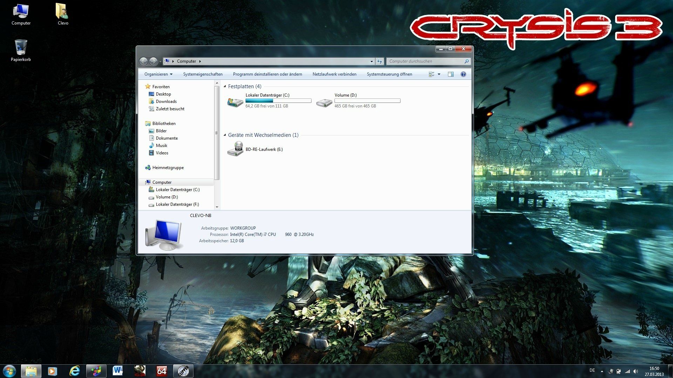Open the Computer desktop icon
The image size is (673, 378).
click(21, 15)
